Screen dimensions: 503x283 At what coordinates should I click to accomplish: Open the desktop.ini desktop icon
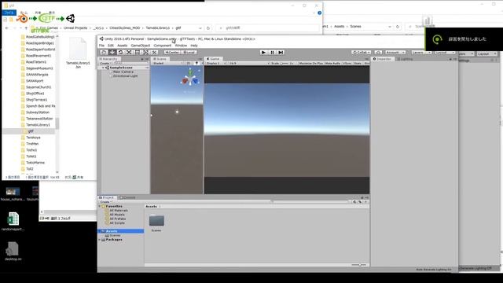[x=13, y=252]
